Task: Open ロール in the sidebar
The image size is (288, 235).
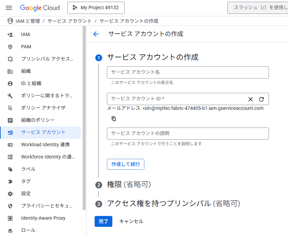Action: [28, 230]
